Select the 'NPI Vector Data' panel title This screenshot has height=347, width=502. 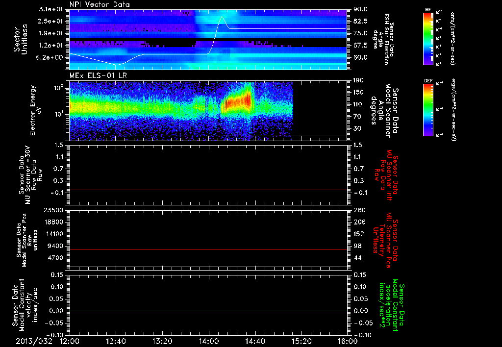click(x=100, y=4)
